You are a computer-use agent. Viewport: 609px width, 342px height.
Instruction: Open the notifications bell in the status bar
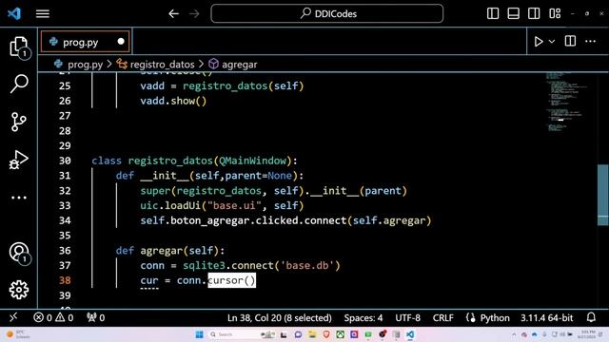pos(591,317)
